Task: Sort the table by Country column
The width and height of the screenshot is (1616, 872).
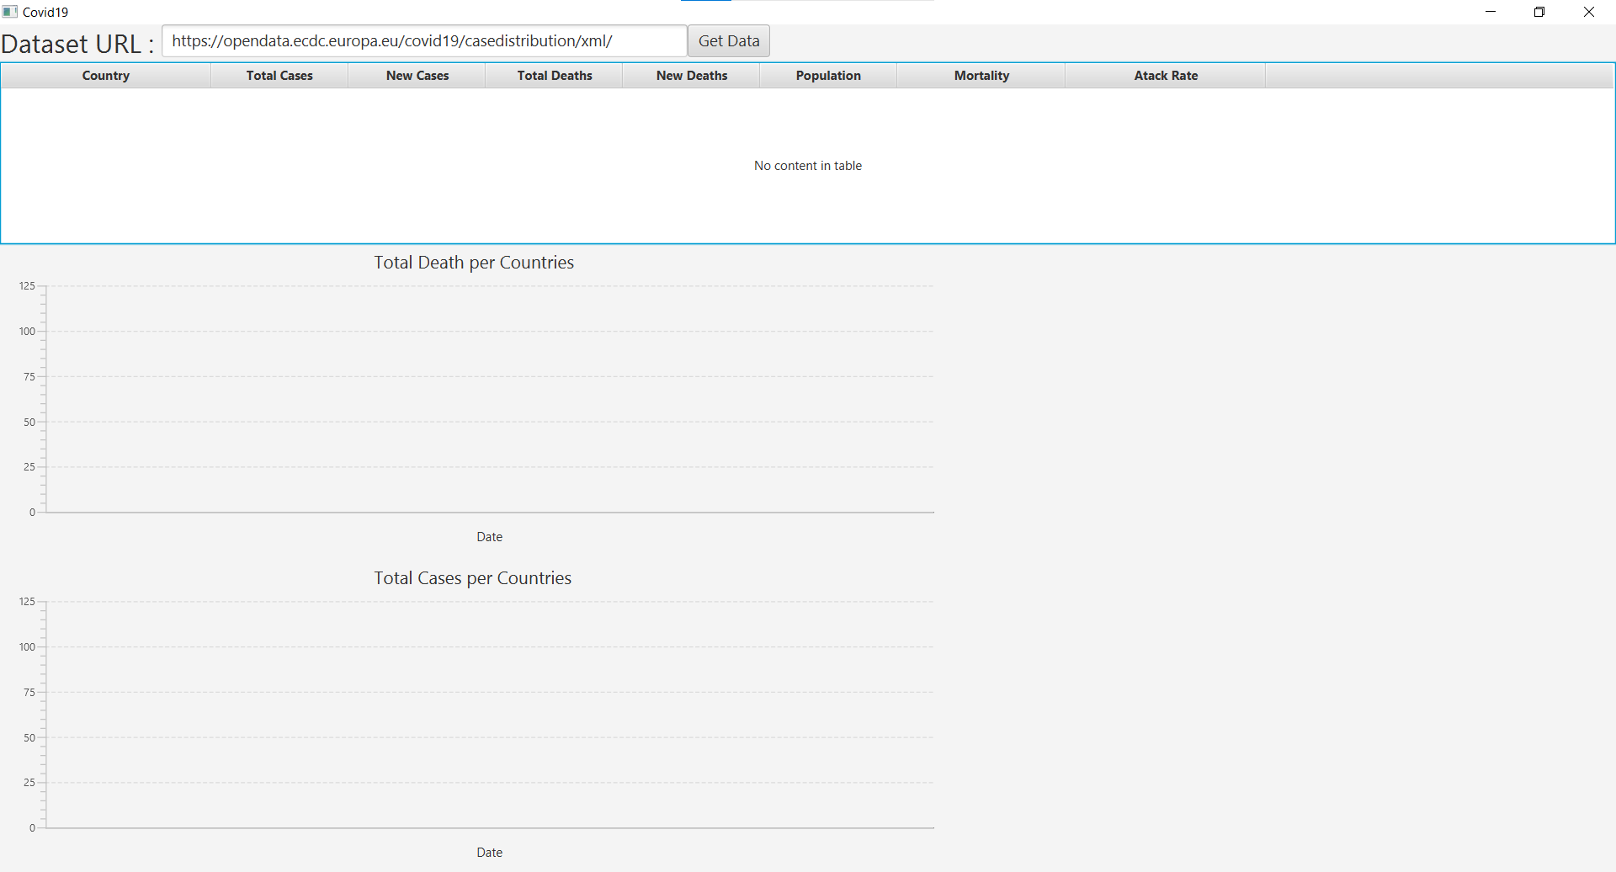Action: (105, 75)
